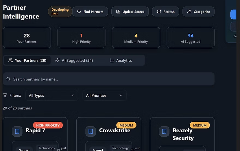Open the Crowdstrike partner name
Image resolution: width=240 pixels, height=151 pixels.
[115, 131]
